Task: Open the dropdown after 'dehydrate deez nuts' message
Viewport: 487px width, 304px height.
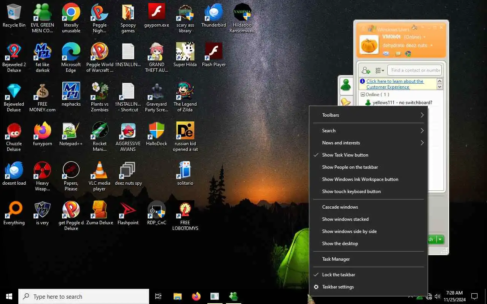Action: [x=431, y=46]
